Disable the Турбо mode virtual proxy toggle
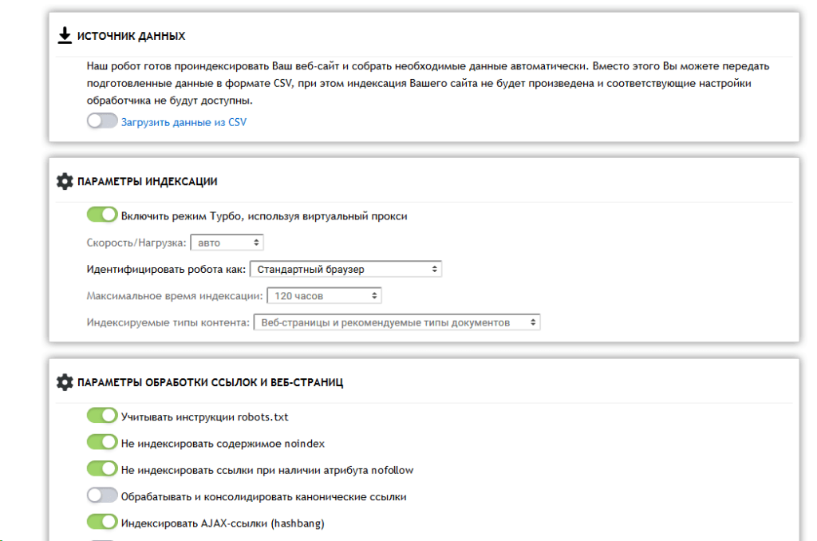This screenshot has width=817, height=541. point(102,215)
